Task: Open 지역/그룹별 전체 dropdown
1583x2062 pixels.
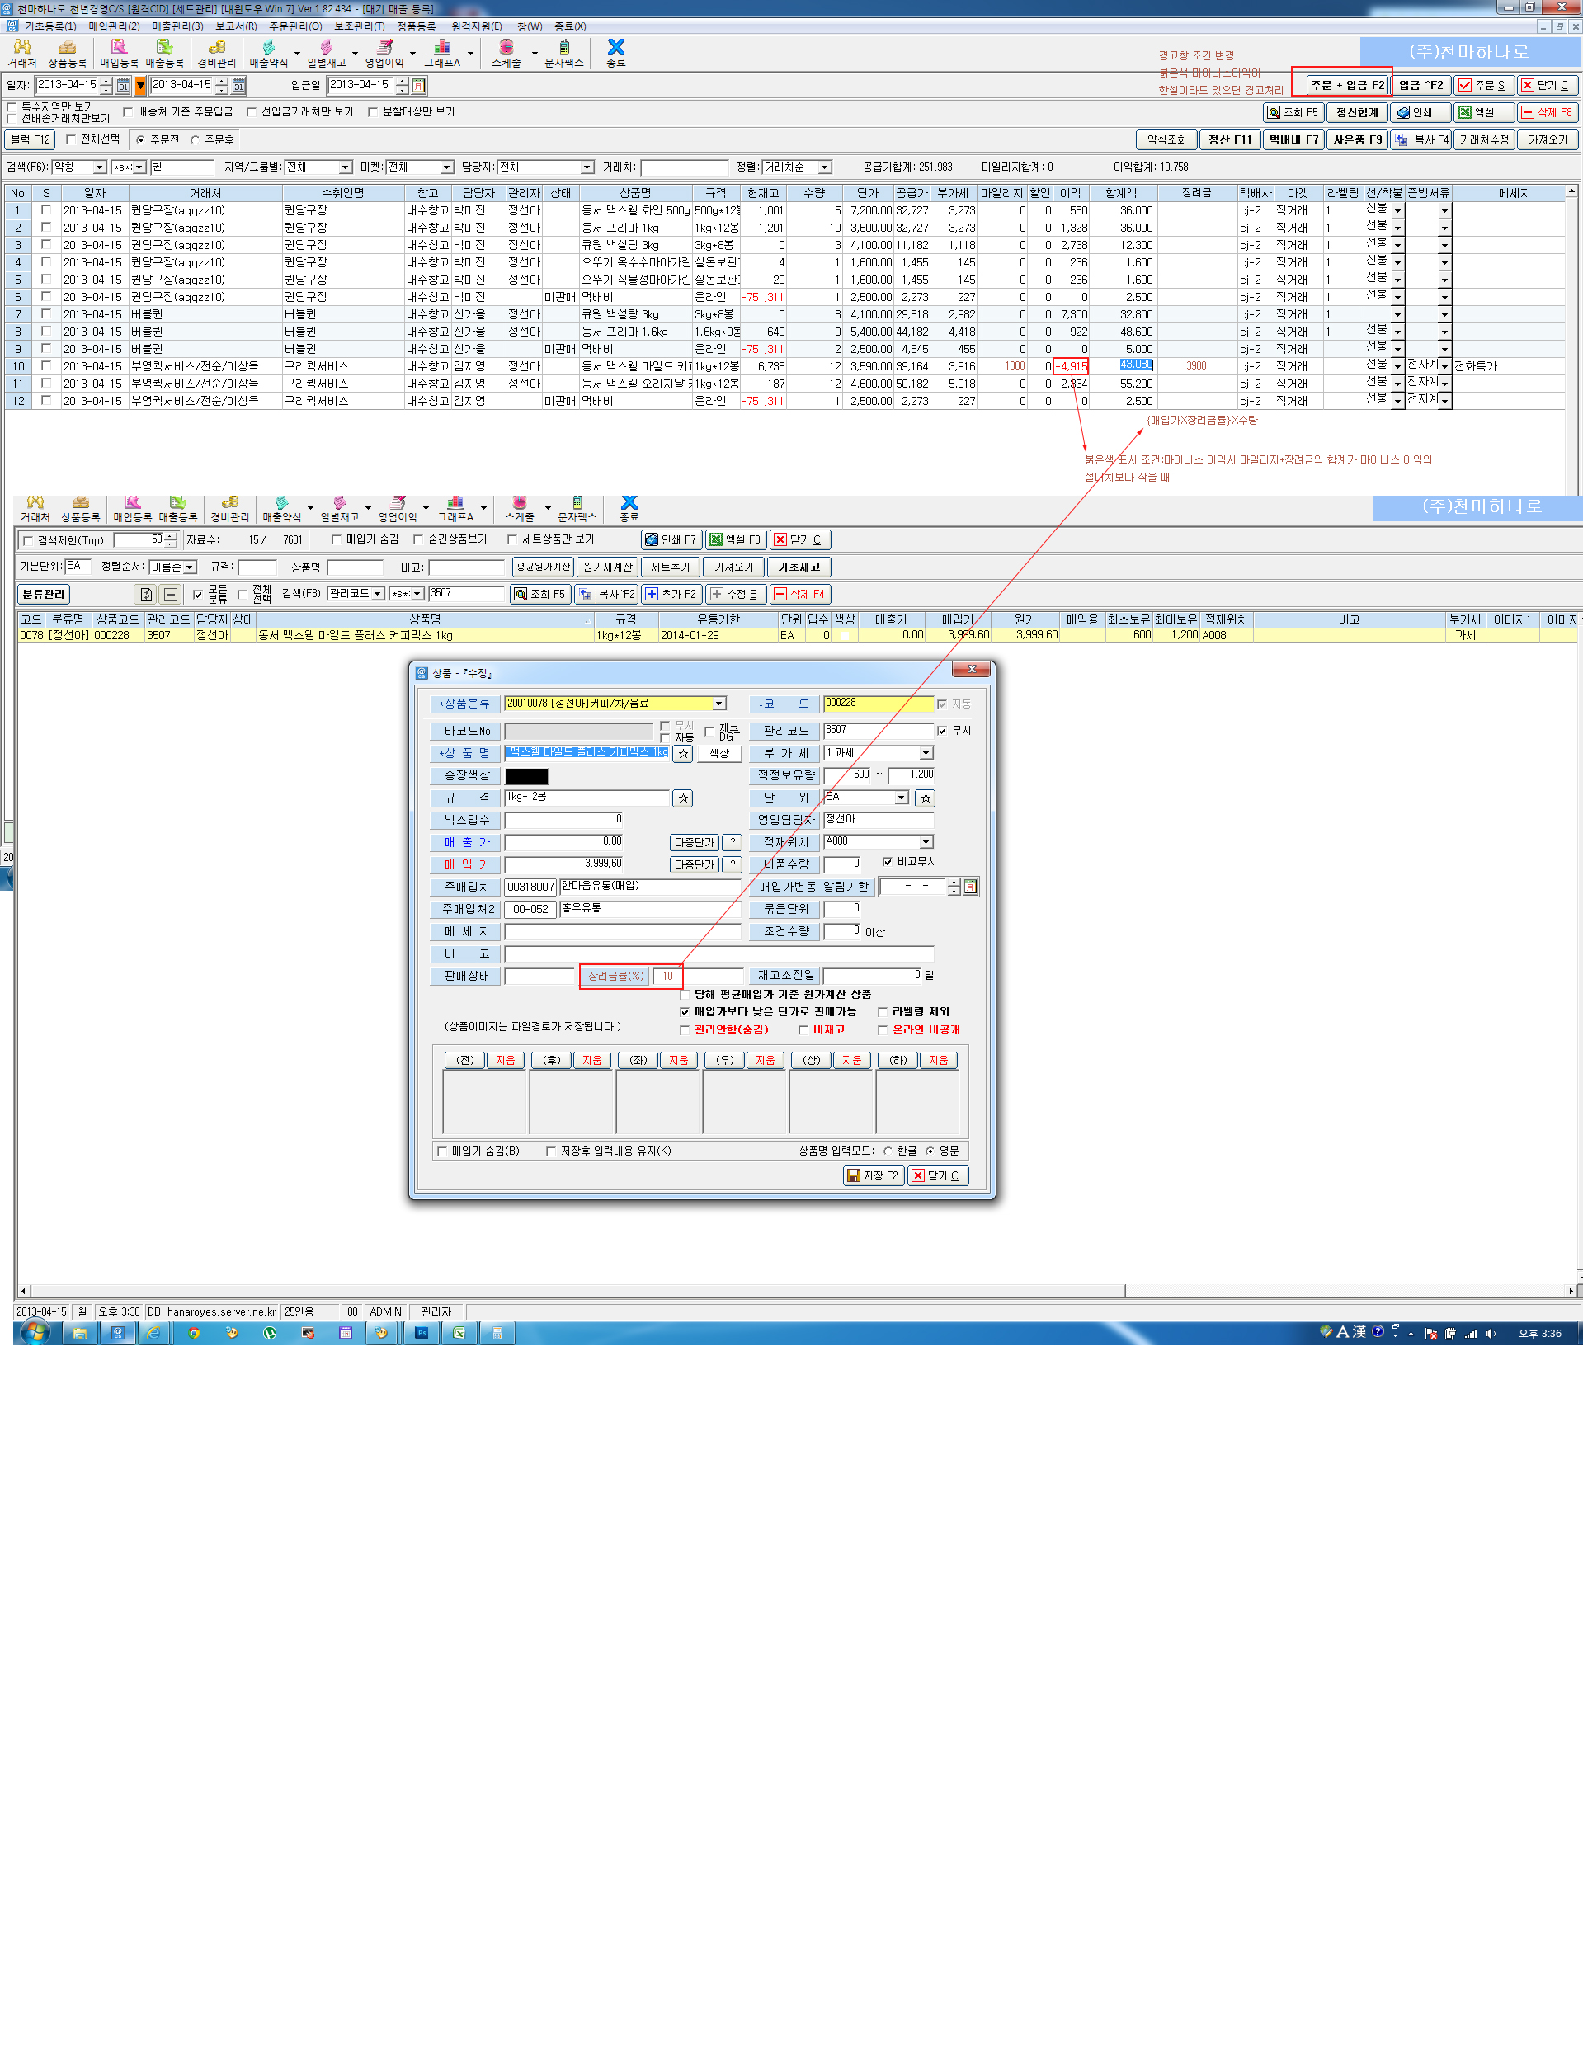Action: (345, 167)
